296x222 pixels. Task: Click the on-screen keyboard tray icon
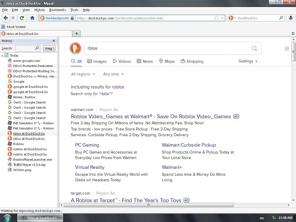click(262, 218)
